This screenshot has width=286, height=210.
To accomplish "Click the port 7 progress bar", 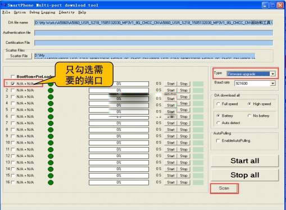I will (x=119, y=124).
